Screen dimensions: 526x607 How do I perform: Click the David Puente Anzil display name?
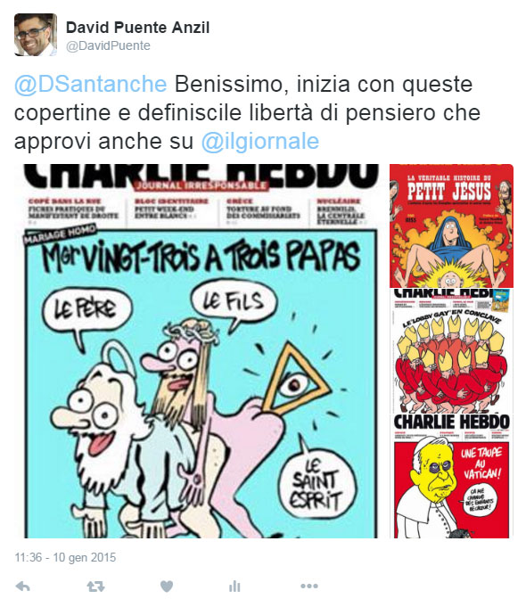pos(138,28)
